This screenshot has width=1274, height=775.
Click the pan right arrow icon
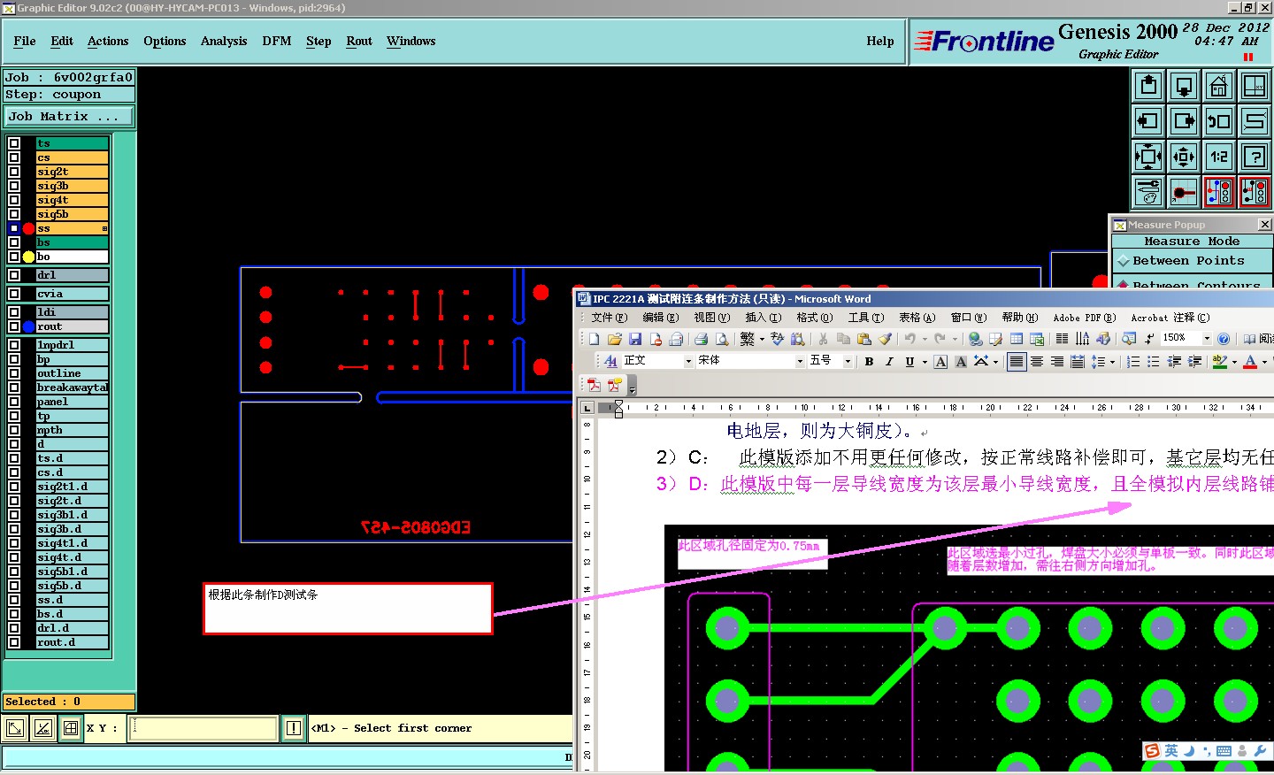(x=1184, y=121)
